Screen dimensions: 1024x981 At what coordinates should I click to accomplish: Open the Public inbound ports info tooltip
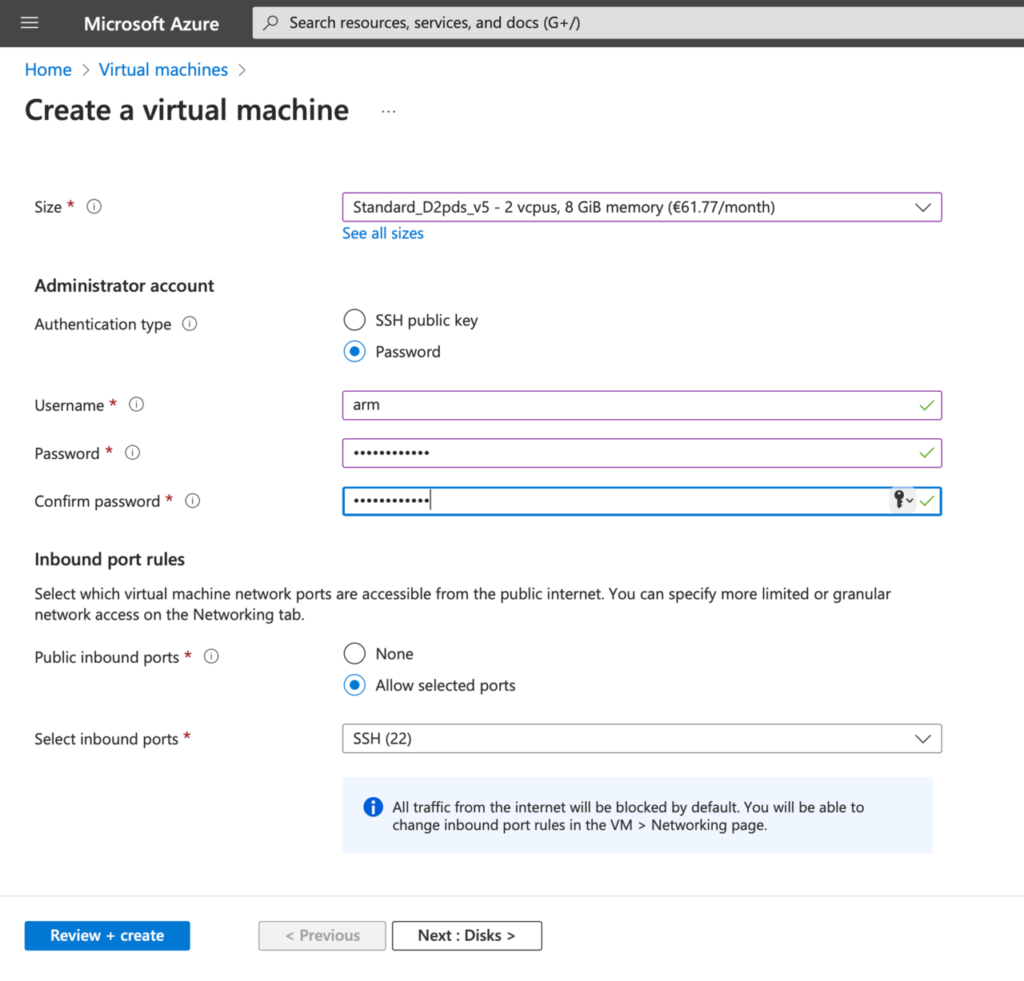tap(210, 656)
